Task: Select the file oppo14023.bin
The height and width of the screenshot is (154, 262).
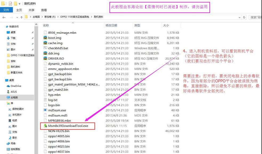Action: (59, 146)
